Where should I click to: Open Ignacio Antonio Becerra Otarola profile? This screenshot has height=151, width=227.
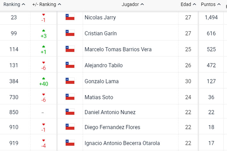(x=122, y=143)
